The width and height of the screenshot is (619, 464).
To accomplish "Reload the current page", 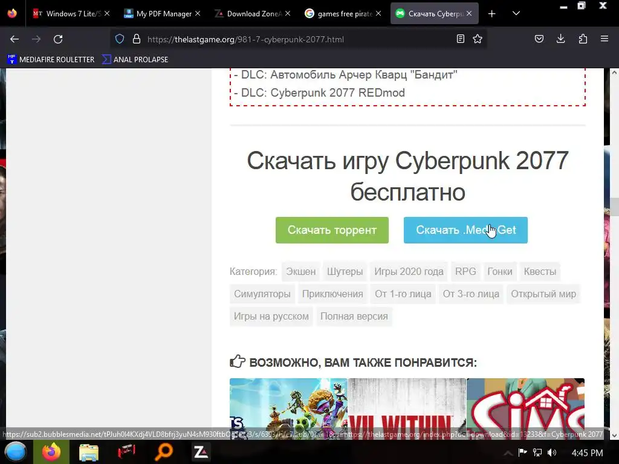I will point(58,39).
